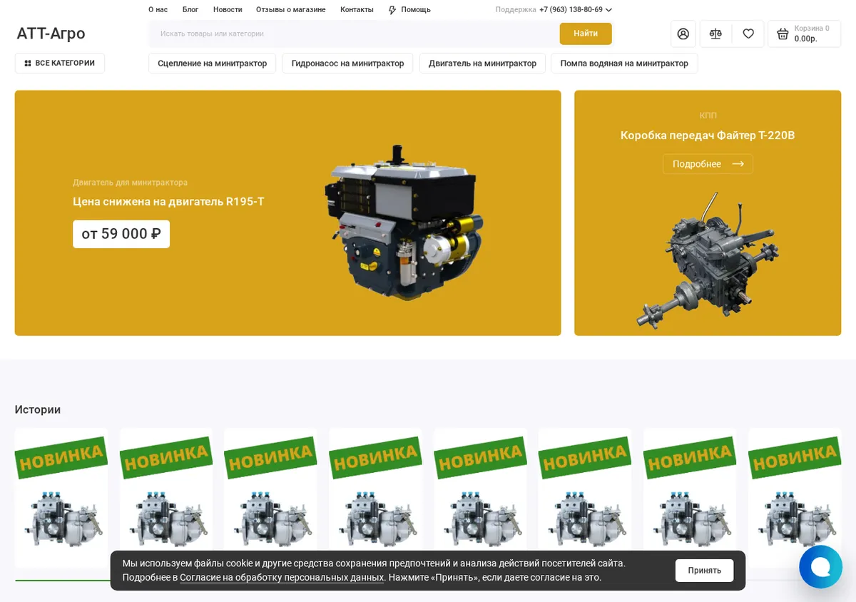Screen dimensions: 856x602
Task: Open the chat widget bubble
Action: (x=821, y=567)
